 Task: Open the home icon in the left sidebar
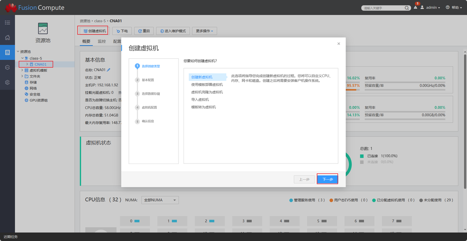(x=7, y=37)
